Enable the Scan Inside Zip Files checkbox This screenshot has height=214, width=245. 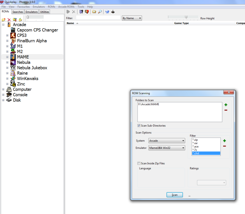pyautogui.click(x=139, y=163)
